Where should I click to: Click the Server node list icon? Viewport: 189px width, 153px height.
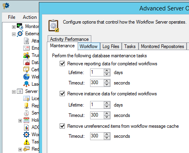(x=20, y=91)
